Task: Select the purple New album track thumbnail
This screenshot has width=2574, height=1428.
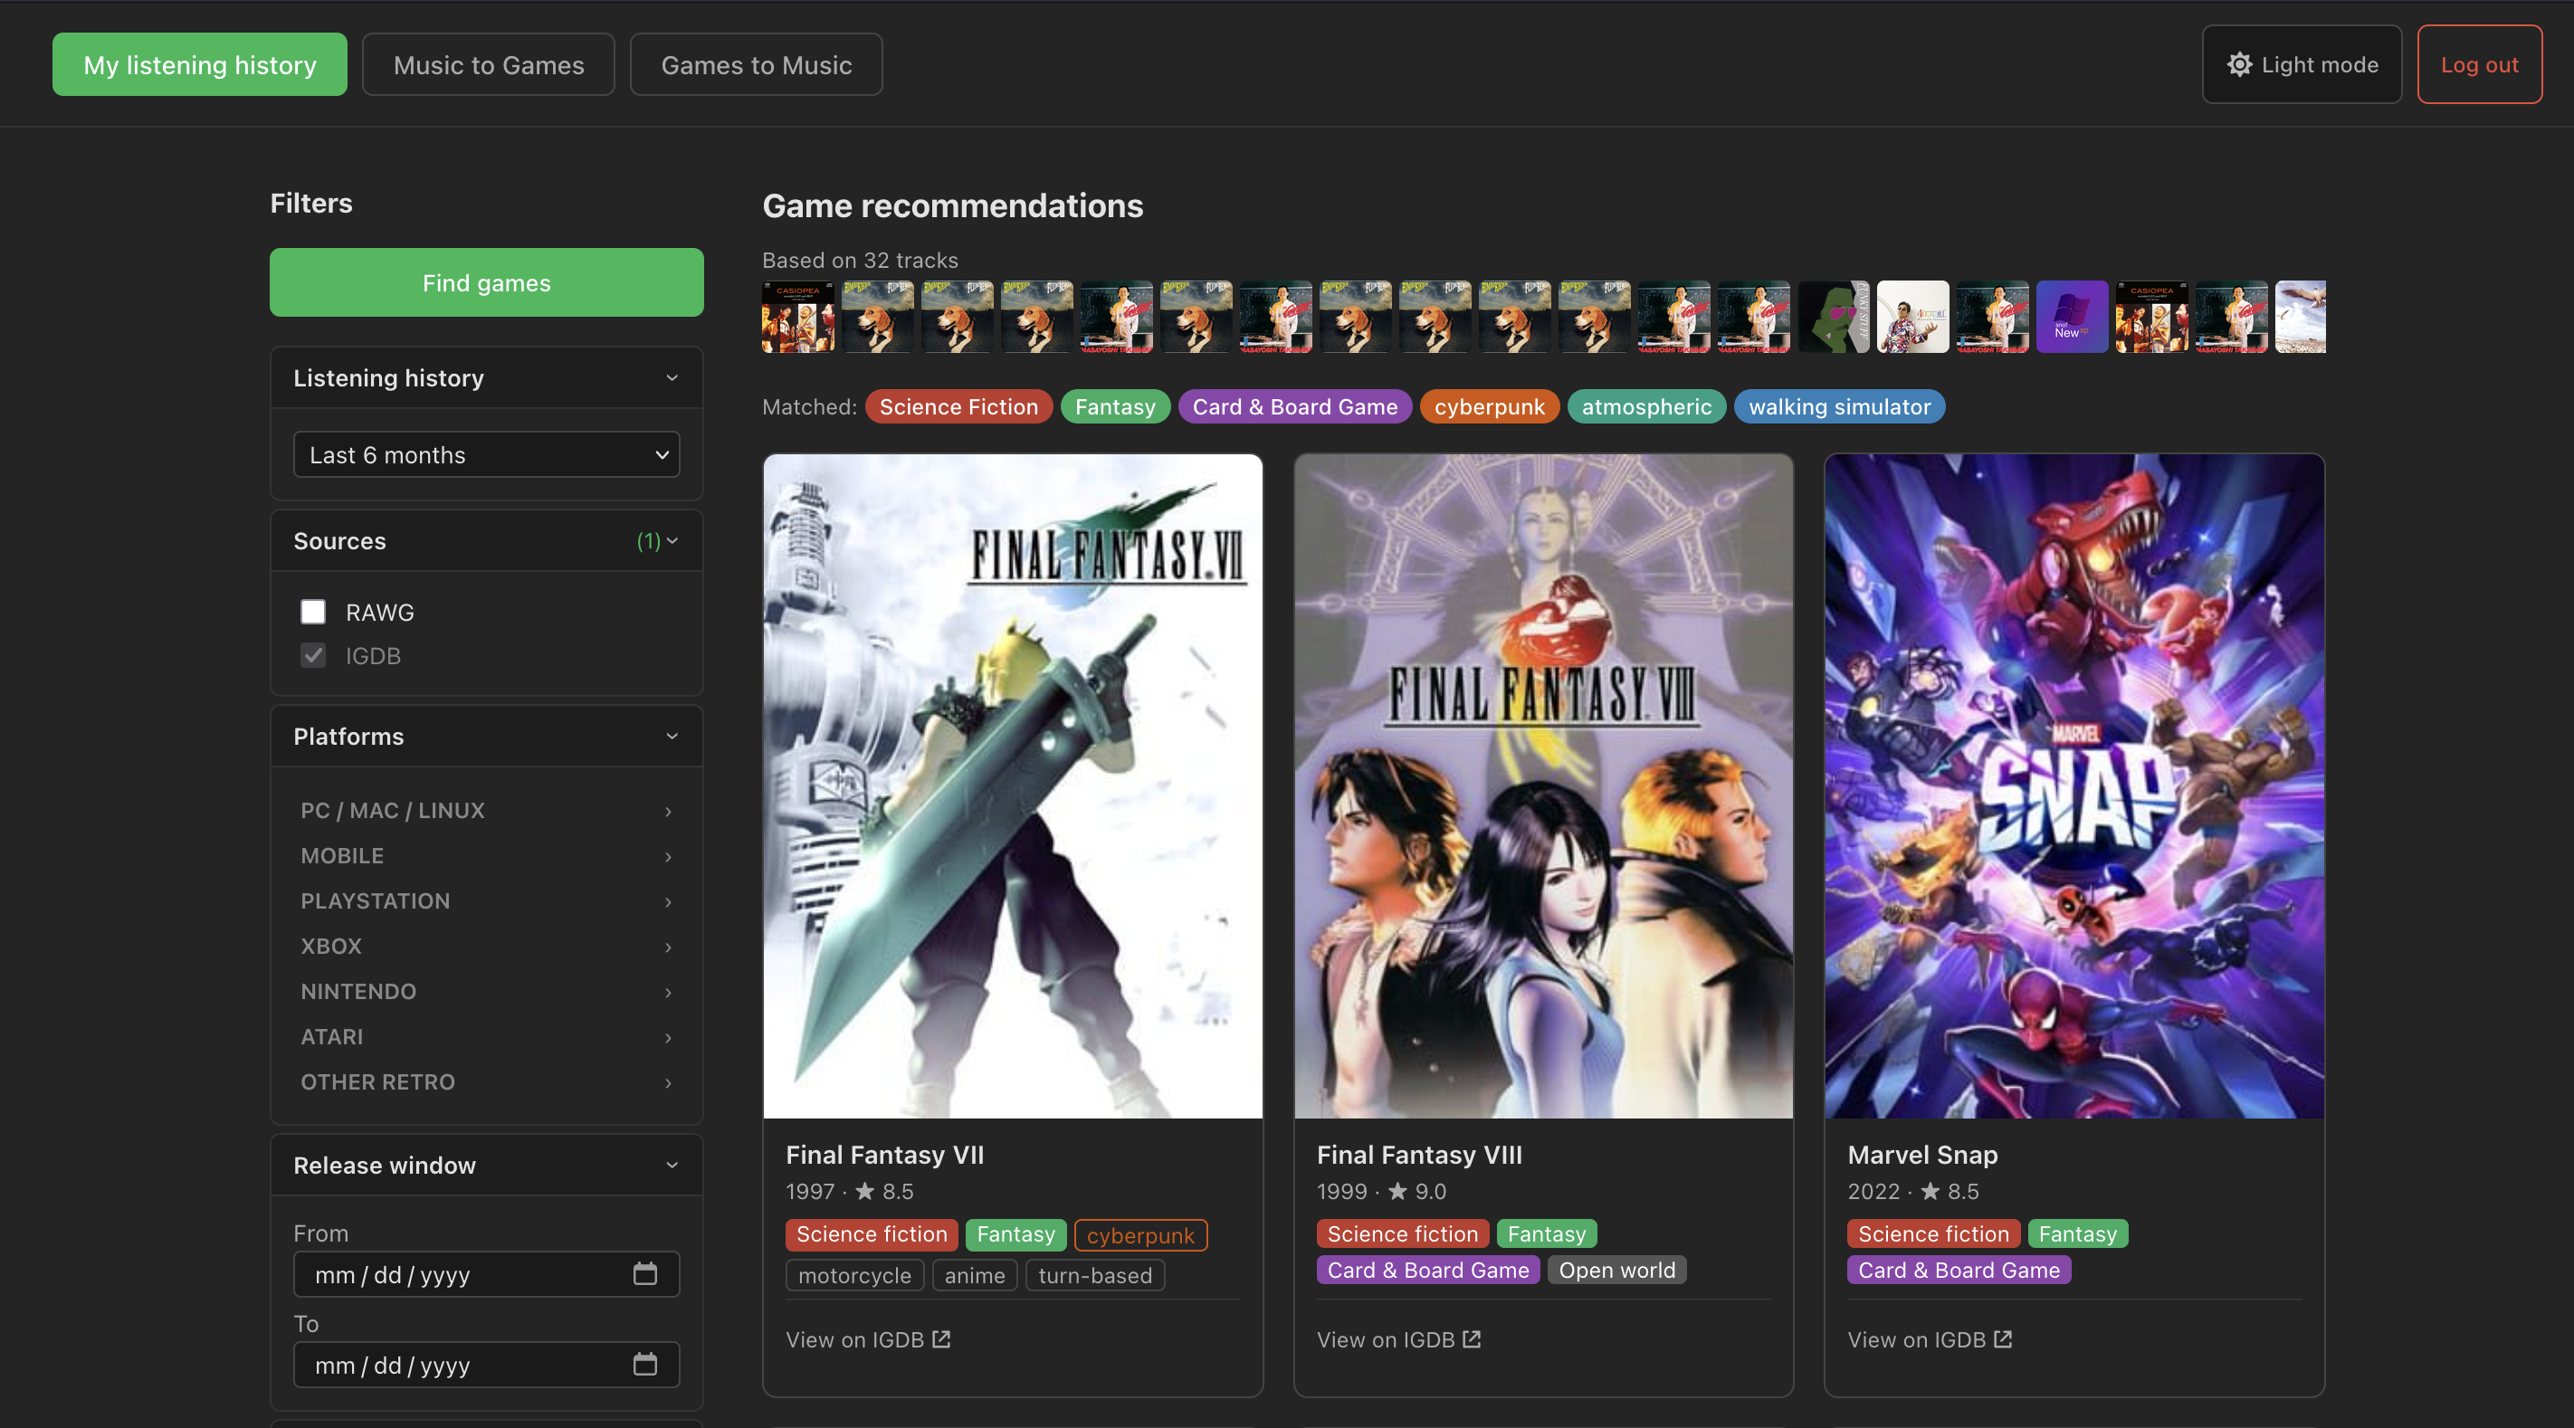Action: (2073, 317)
